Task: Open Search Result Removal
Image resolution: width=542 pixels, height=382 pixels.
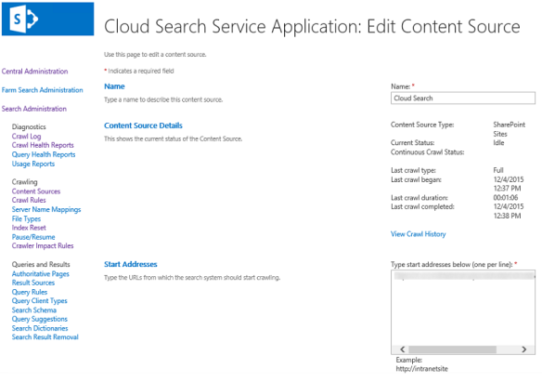Action: point(45,337)
